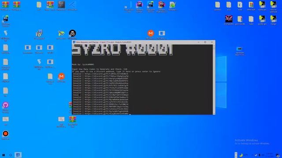Click the Windows Start button
This screenshot has height=158, width=282.
pos(4,155)
